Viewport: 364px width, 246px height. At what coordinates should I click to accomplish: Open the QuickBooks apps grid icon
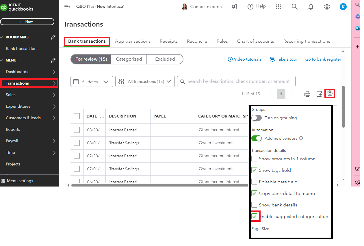click(278, 6)
